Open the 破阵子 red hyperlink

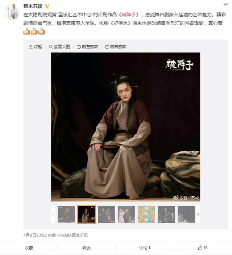(x=128, y=15)
